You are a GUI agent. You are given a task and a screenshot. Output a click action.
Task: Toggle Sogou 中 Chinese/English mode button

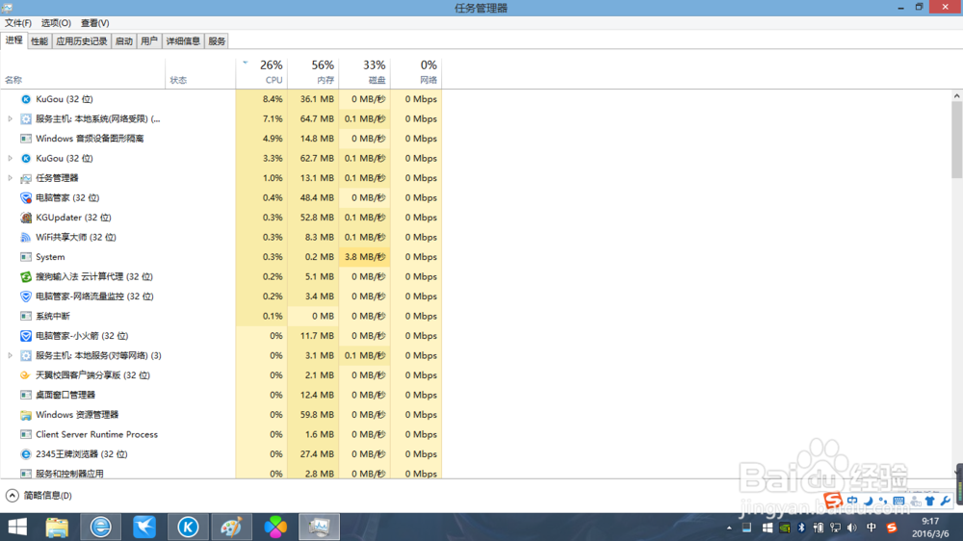click(x=852, y=502)
